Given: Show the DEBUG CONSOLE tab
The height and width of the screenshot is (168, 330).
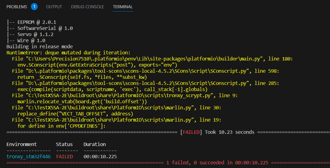Looking at the screenshot, I should click(x=87, y=7).
